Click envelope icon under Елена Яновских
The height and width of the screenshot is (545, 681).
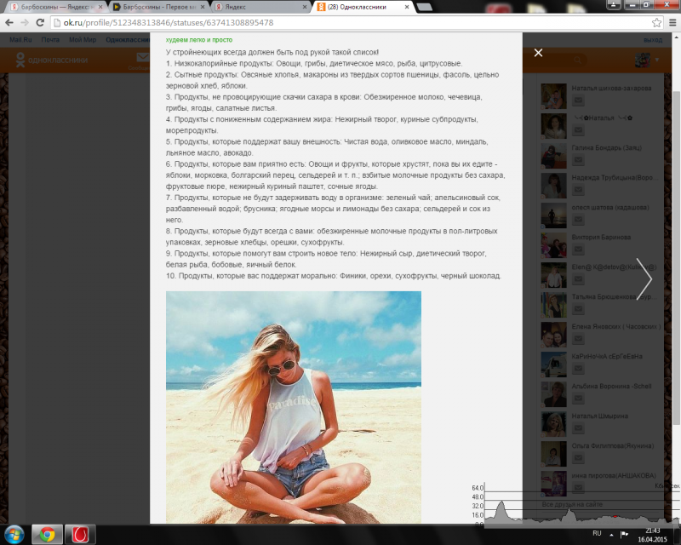click(578, 339)
